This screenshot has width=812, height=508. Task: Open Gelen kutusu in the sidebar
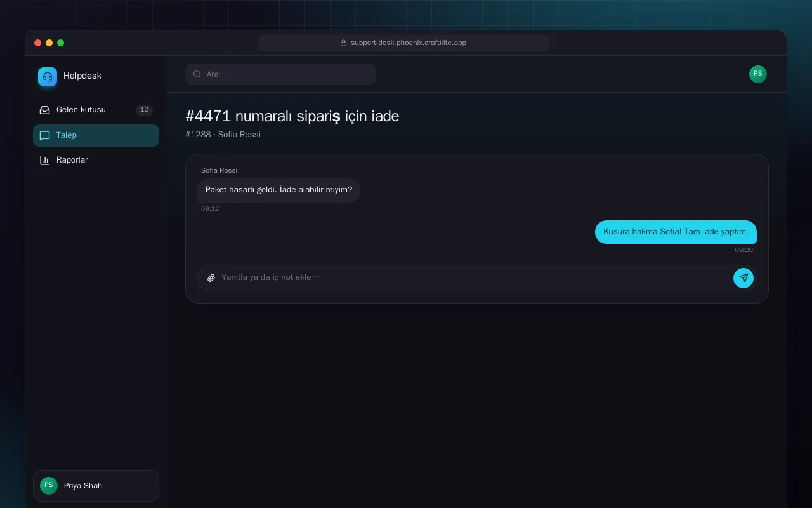[96, 110]
